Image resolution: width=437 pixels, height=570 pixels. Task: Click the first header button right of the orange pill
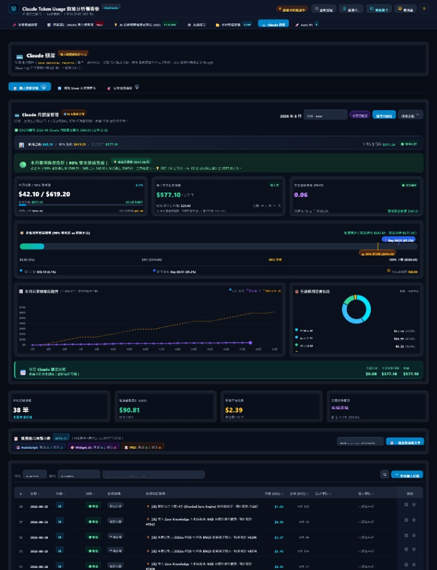click(x=323, y=9)
